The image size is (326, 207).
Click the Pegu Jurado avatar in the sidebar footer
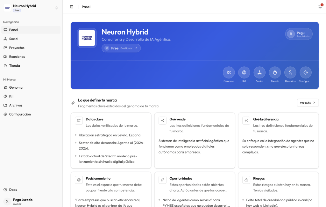point(7,201)
